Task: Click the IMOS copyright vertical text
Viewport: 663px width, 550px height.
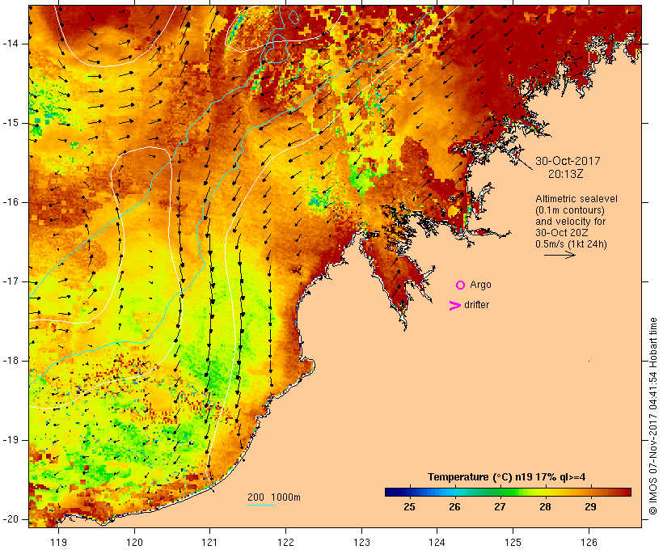Action: coord(653,417)
